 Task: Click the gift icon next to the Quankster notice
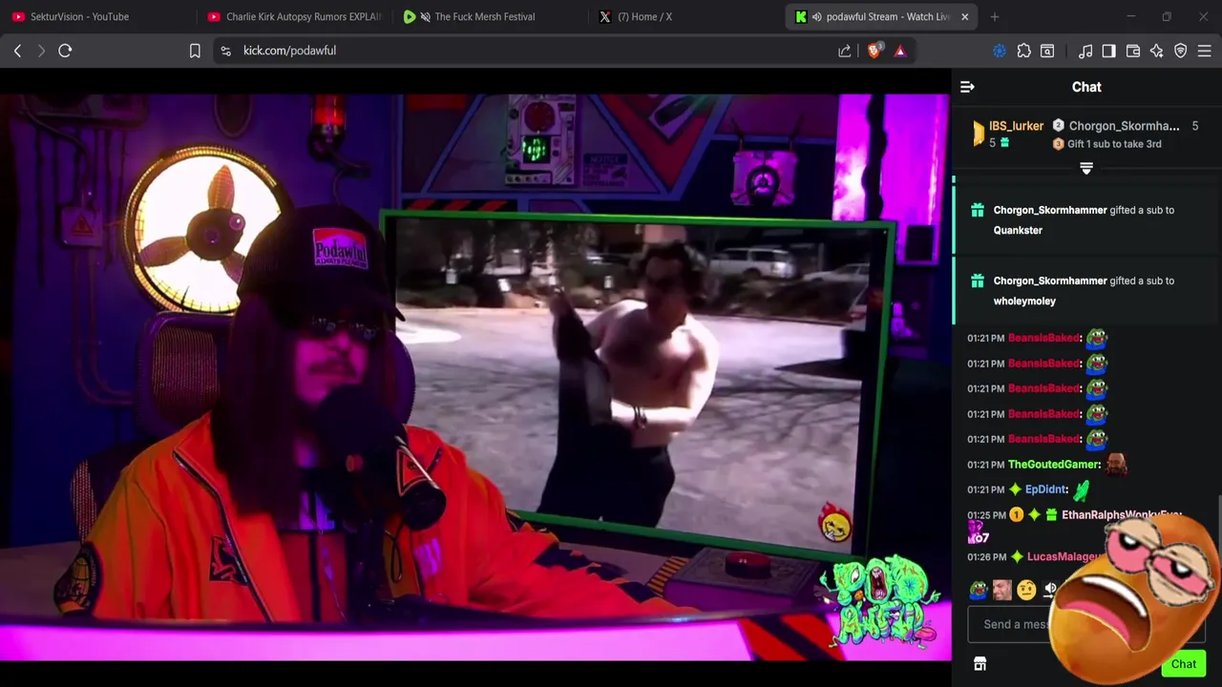(977, 211)
